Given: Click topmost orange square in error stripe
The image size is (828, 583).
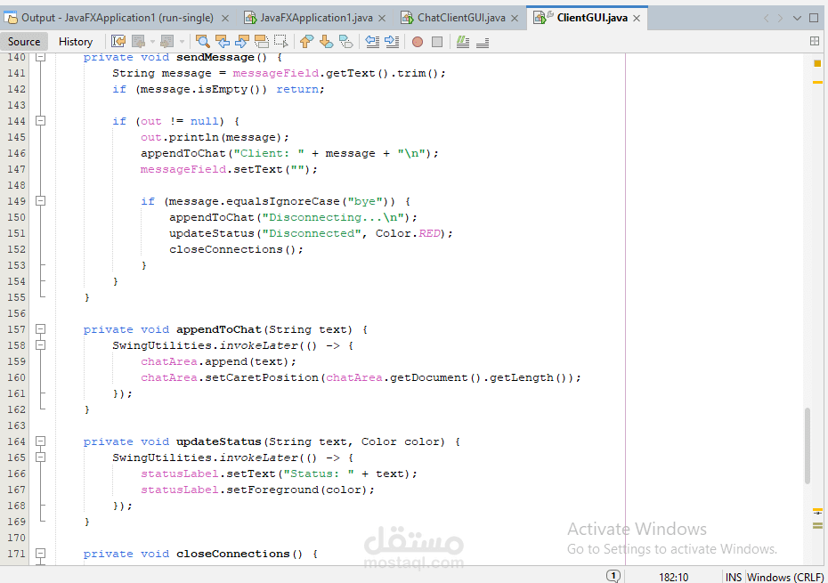Looking at the screenshot, I should coord(817,63).
